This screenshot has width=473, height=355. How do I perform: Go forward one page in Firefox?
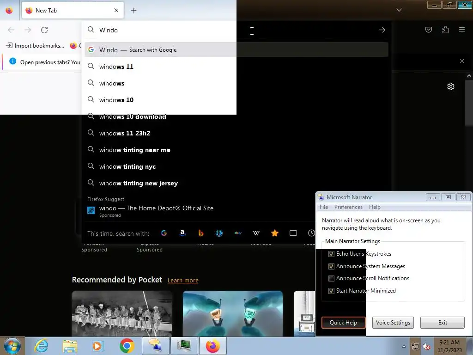[x=28, y=30]
